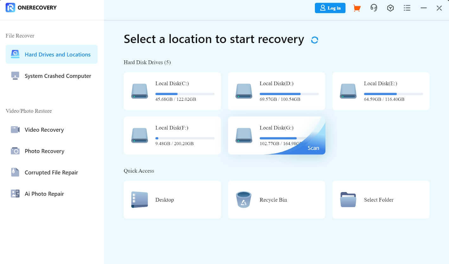
Task: Click the hexagon icon in top bar
Action: (x=390, y=8)
